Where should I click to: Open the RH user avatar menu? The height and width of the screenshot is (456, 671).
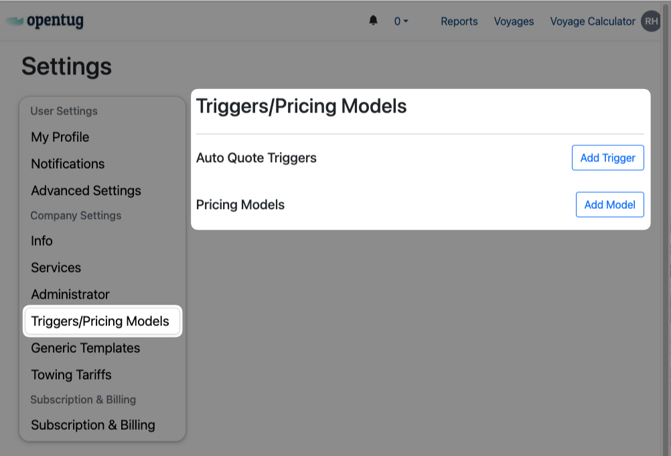pos(651,21)
